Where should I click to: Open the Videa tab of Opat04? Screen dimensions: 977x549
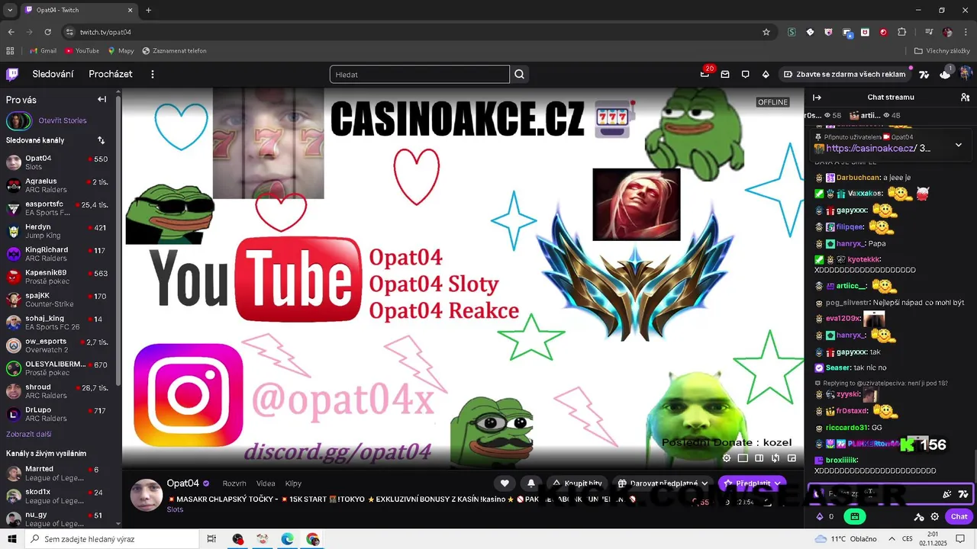[x=266, y=483]
